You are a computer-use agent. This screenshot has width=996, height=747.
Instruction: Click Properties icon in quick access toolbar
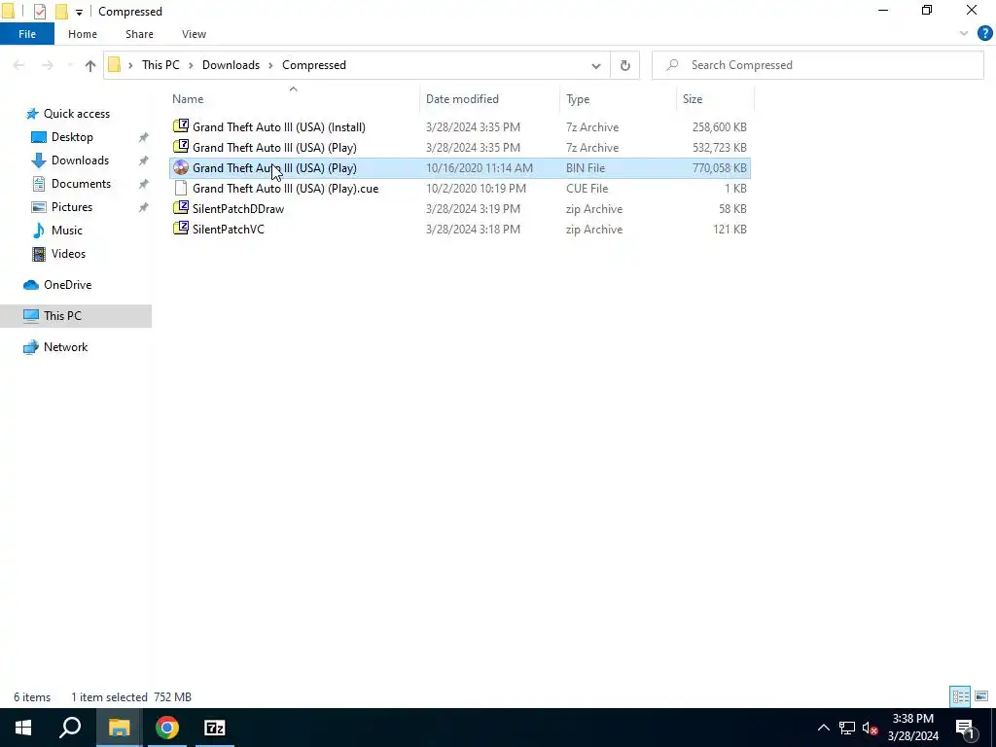point(39,12)
